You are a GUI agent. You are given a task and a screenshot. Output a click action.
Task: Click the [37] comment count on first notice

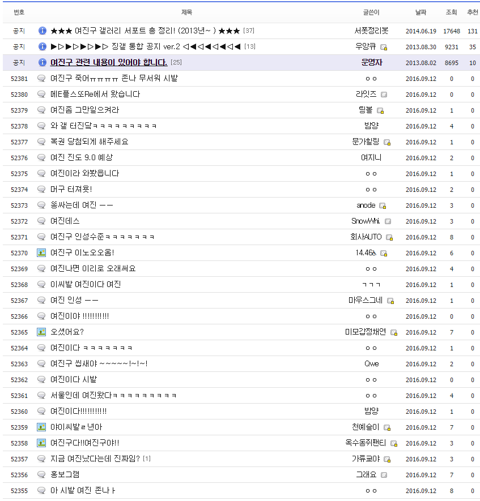click(x=249, y=31)
